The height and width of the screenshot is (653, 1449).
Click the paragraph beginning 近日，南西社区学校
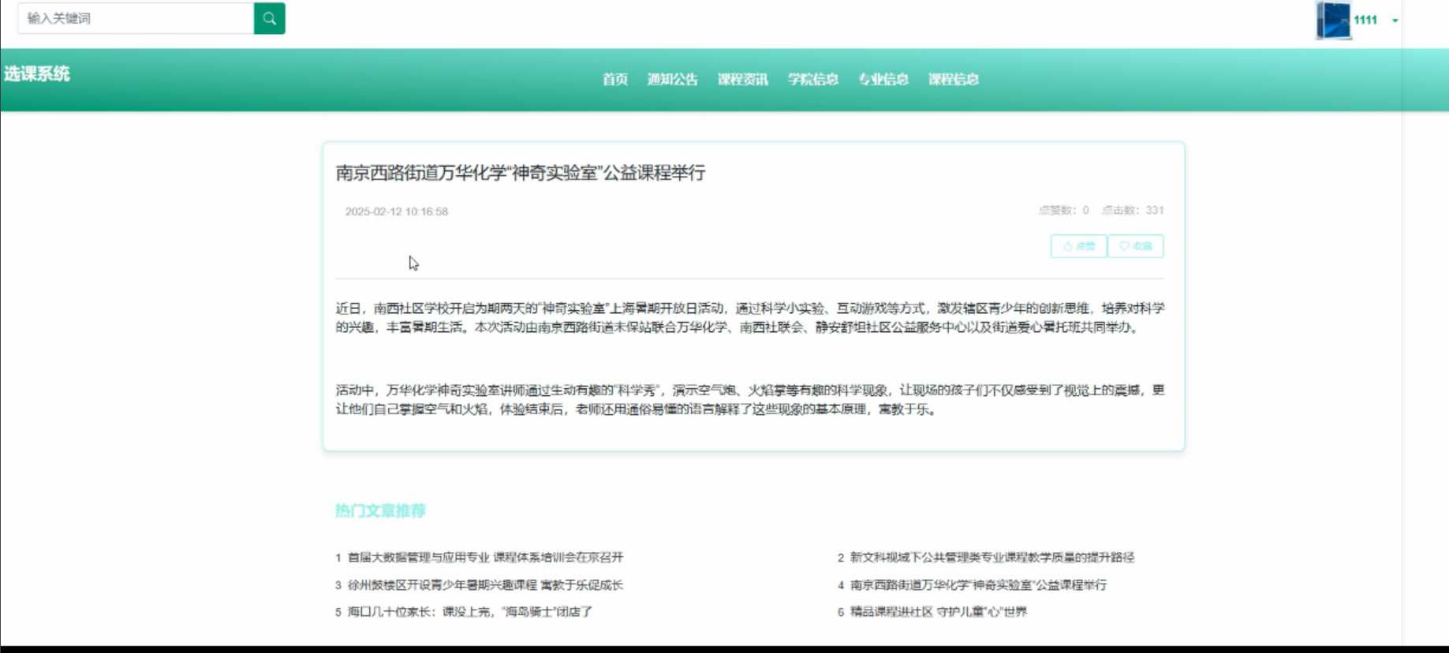click(749, 318)
